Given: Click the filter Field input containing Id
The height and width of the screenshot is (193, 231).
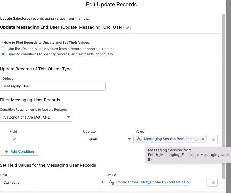Looking at the screenshot, I should (x=45, y=139).
